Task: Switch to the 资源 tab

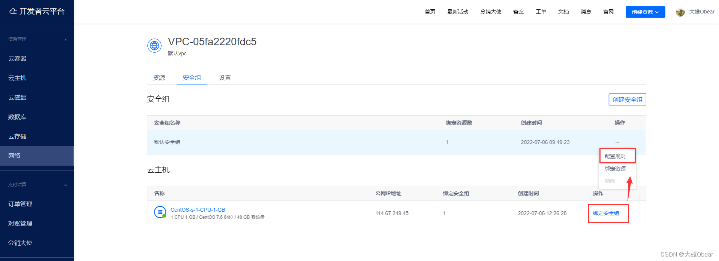Action: click(x=159, y=77)
